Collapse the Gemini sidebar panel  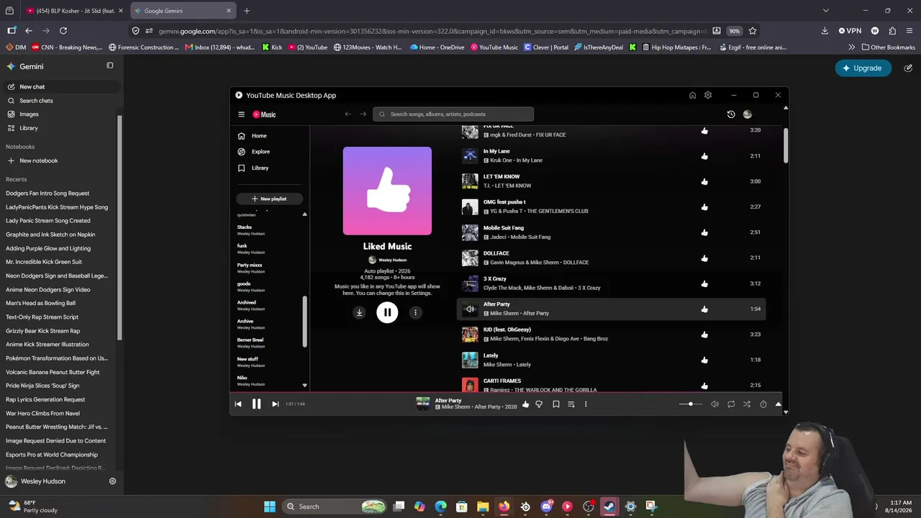pos(110,65)
